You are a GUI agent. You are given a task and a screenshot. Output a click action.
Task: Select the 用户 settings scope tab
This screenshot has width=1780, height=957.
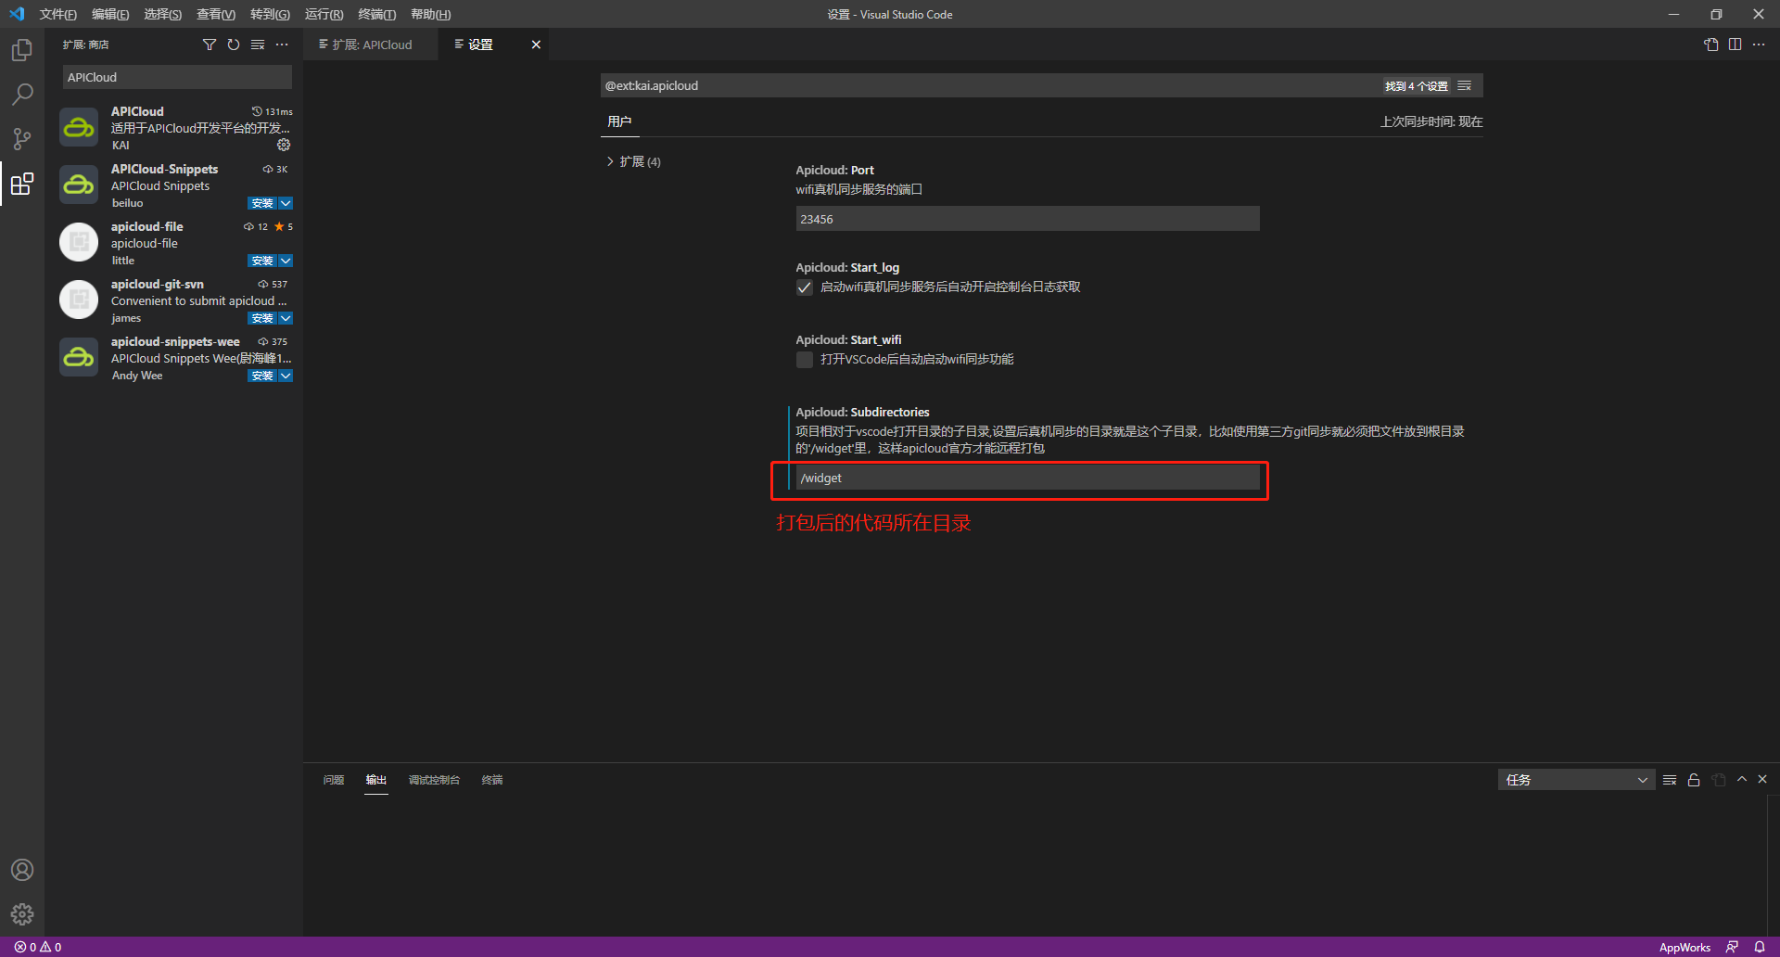coord(619,121)
